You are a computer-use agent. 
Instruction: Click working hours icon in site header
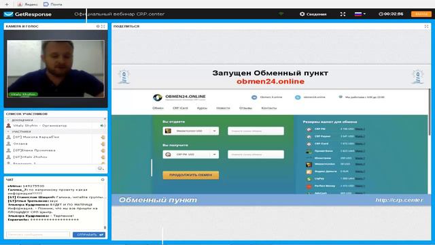341,97
